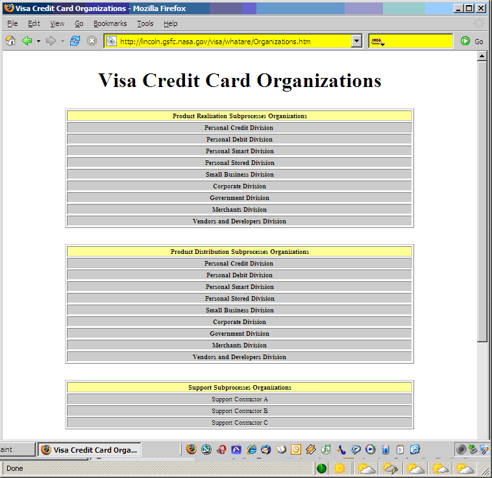
Task: Open the notepad icon in taskbar
Action: (x=400, y=449)
